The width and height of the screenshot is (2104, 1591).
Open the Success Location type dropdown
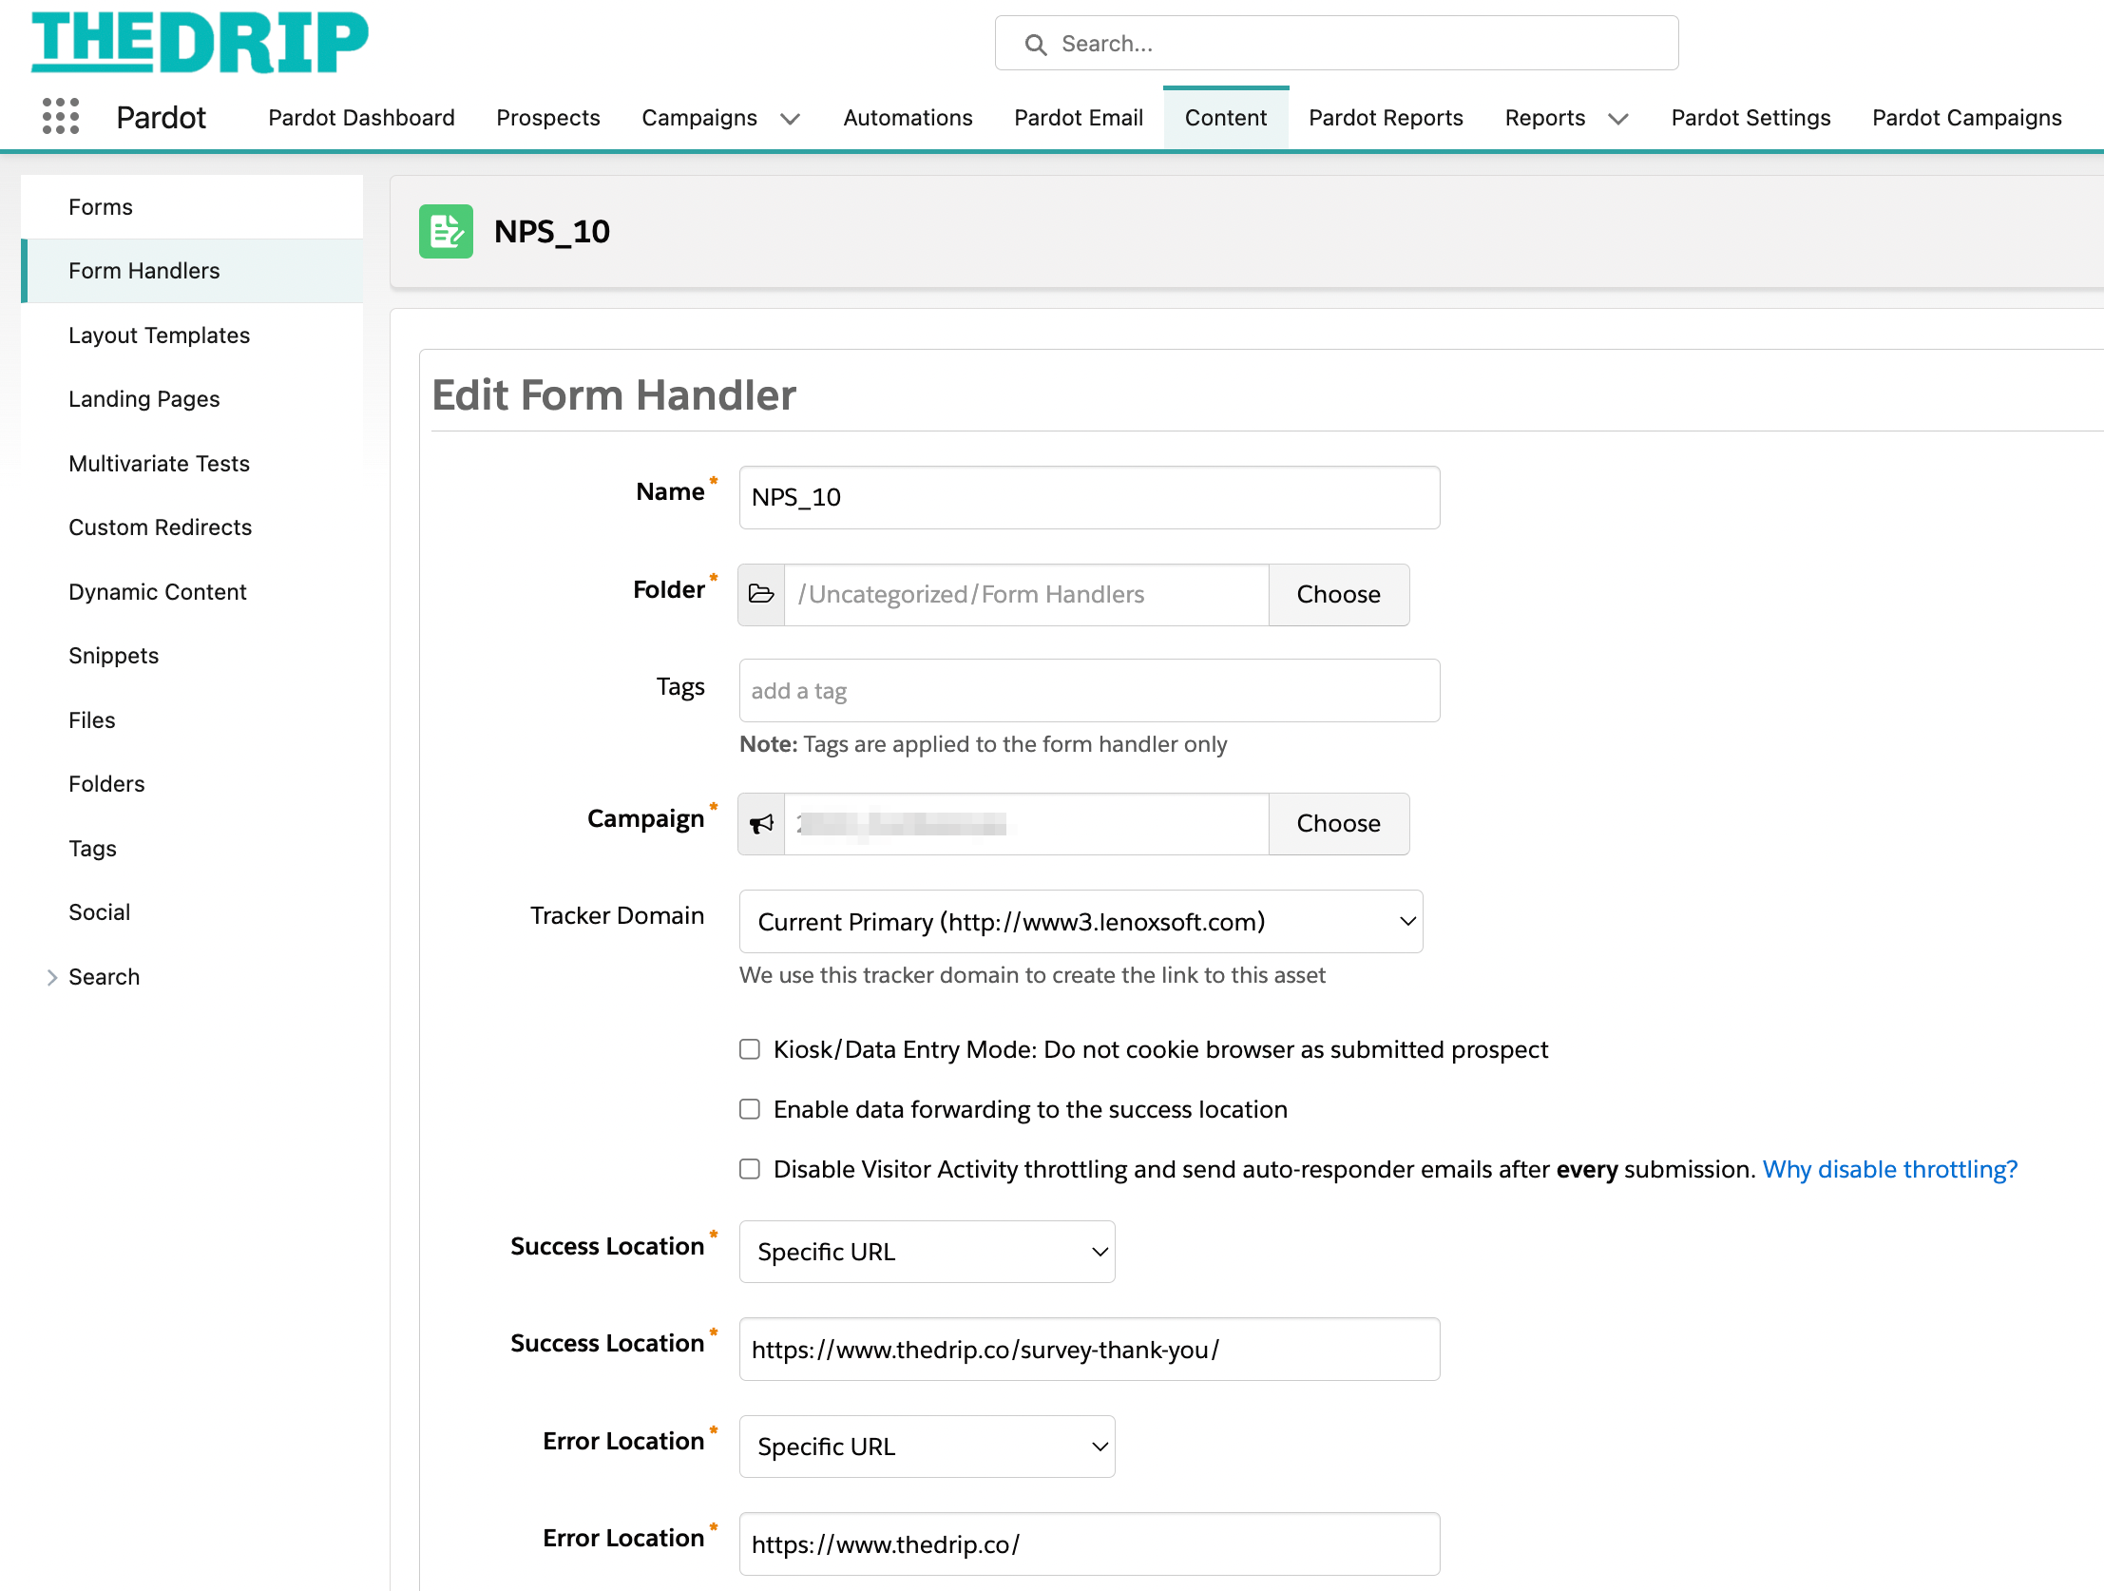pyautogui.click(x=927, y=1253)
